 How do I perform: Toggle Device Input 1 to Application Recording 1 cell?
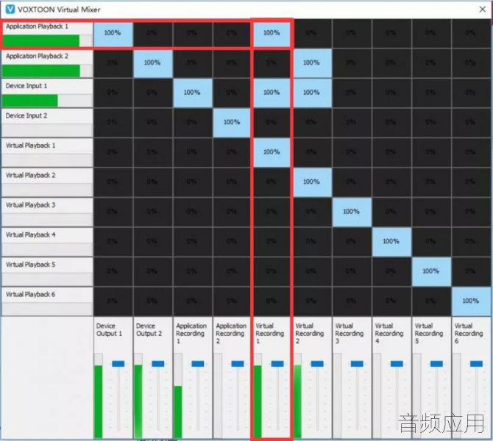coord(193,93)
